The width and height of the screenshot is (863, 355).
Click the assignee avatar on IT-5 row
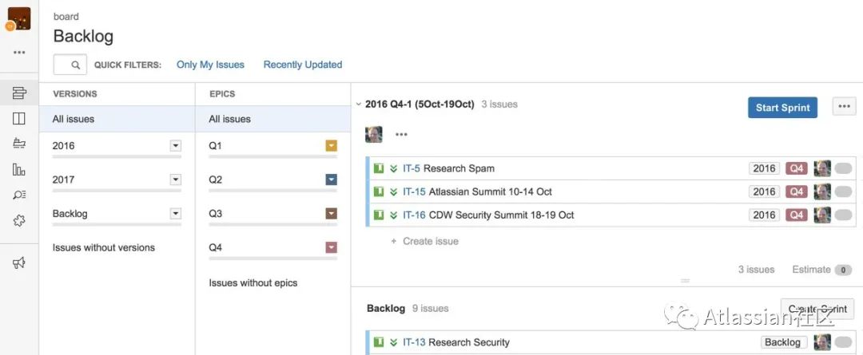pos(822,168)
